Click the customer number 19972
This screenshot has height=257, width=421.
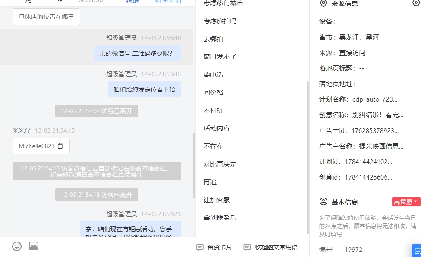353,250
